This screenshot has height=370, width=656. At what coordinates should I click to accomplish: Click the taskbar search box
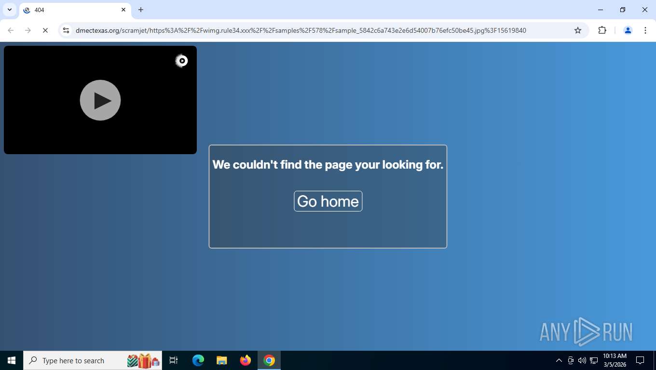point(93,360)
